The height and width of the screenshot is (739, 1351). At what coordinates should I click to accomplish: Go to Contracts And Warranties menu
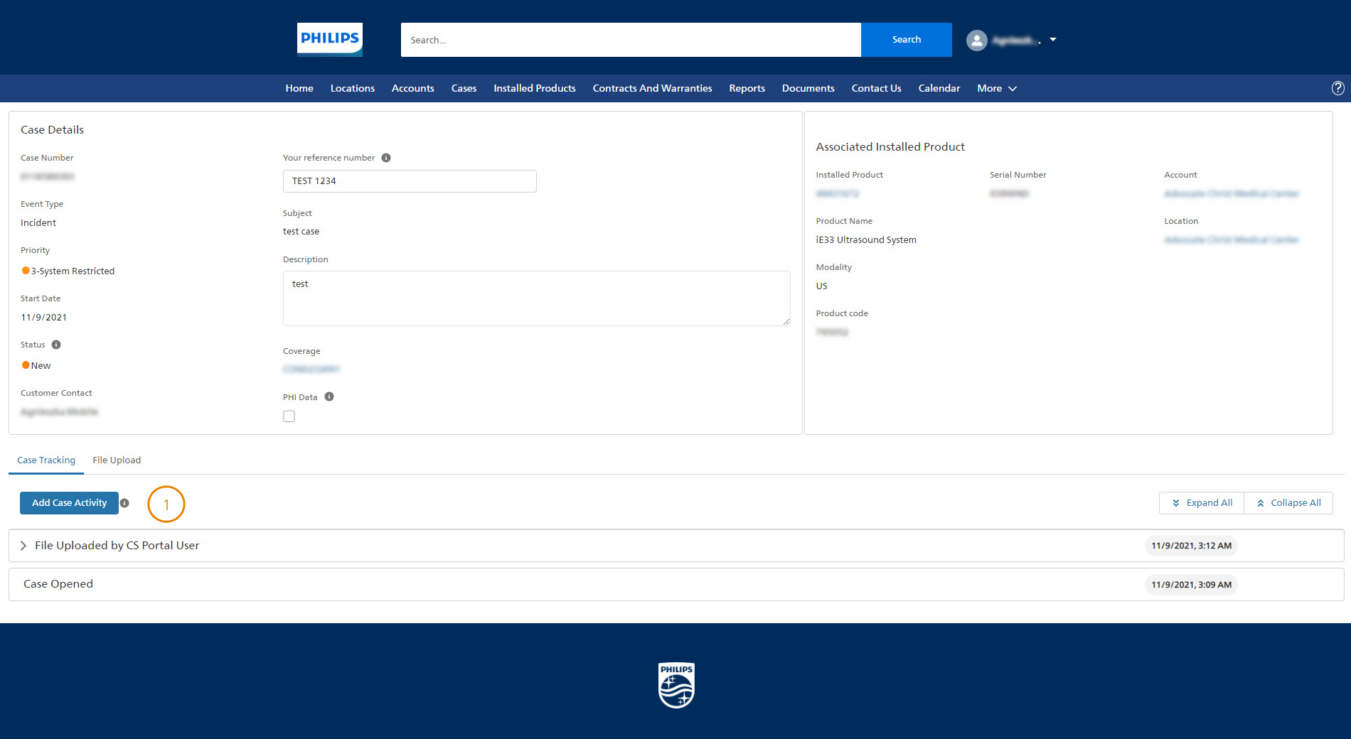pos(652,88)
